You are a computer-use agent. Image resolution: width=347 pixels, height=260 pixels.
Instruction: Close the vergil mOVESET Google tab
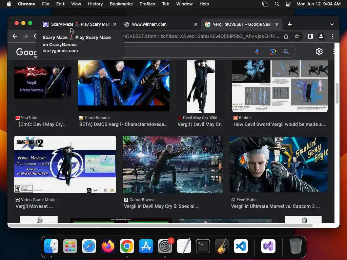[x=277, y=24]
